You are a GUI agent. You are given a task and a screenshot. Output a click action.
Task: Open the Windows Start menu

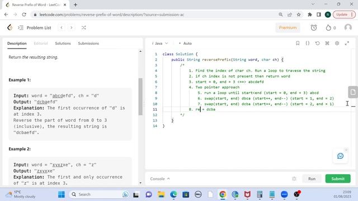coord(61,194)
